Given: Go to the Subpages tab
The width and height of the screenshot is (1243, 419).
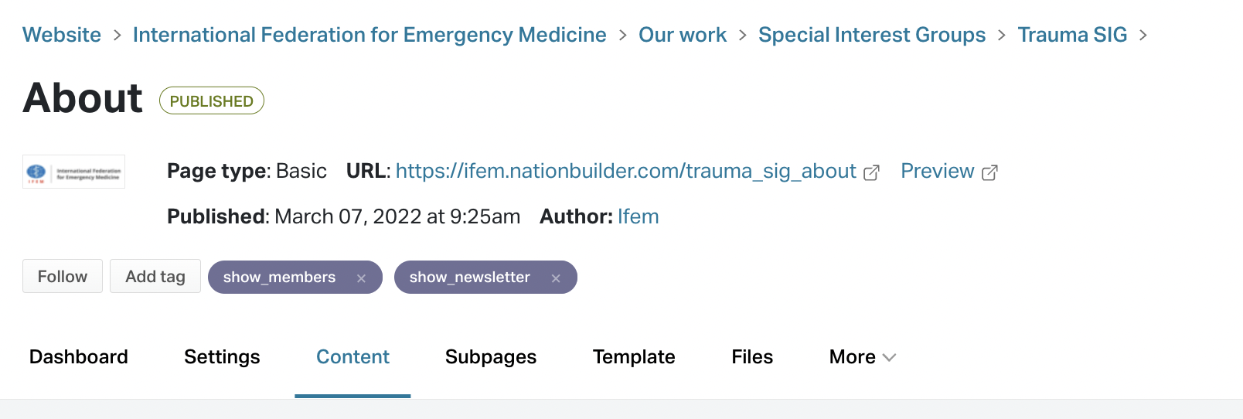Looking at the screenshot, I should coord(491,357).
